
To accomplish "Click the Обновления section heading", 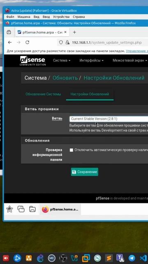I will pyautogui.click(x=37, y=141).
